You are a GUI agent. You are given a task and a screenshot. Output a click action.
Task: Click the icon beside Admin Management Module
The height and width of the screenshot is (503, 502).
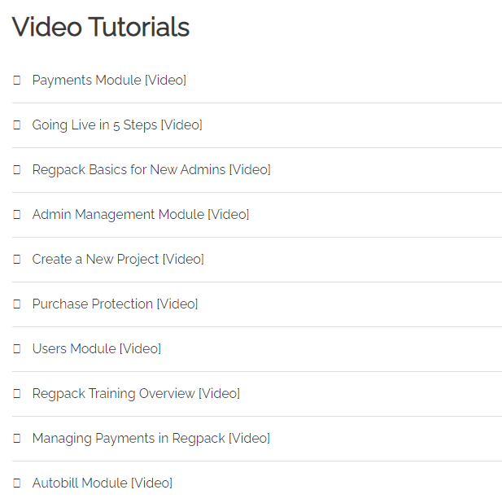pyautogui.click(x=16, y=214)
